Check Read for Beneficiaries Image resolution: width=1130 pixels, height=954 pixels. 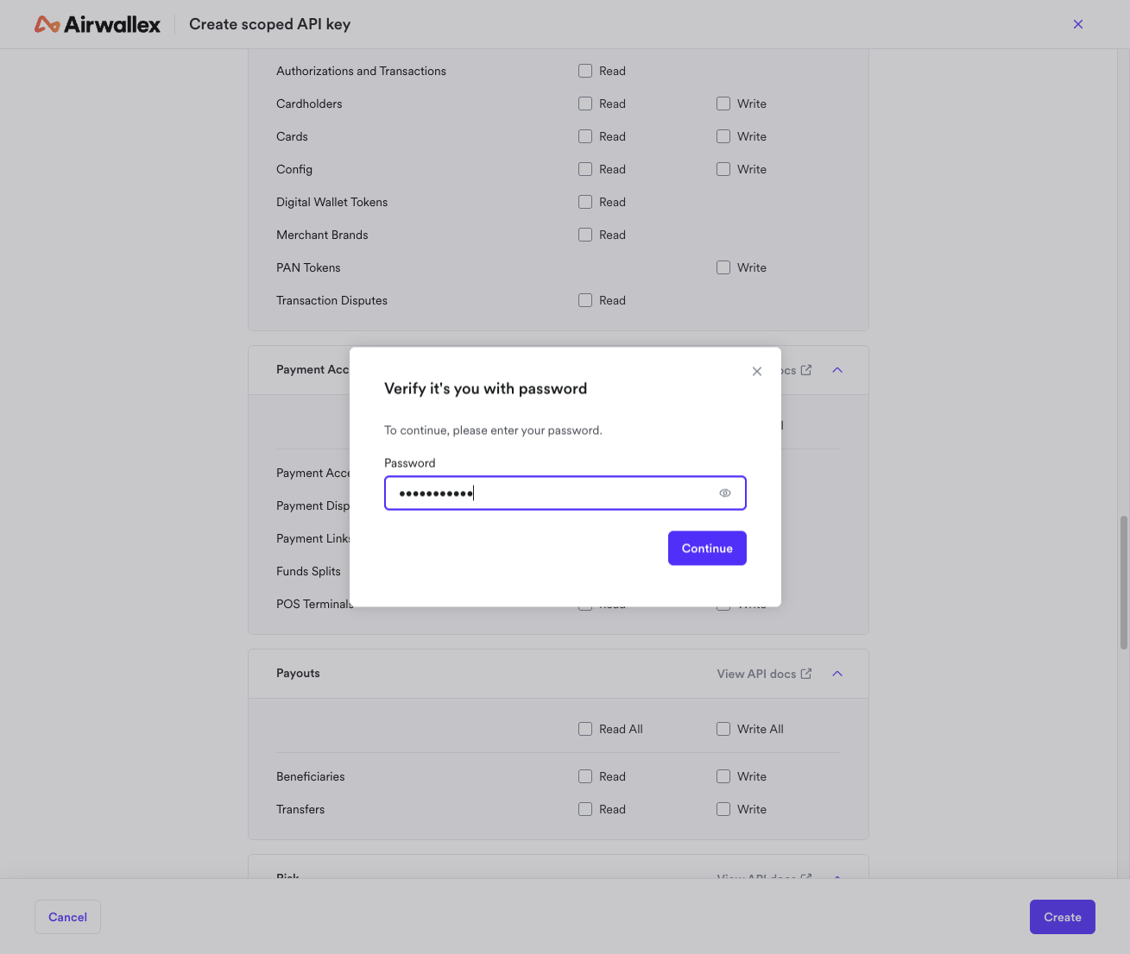[585, 776]
